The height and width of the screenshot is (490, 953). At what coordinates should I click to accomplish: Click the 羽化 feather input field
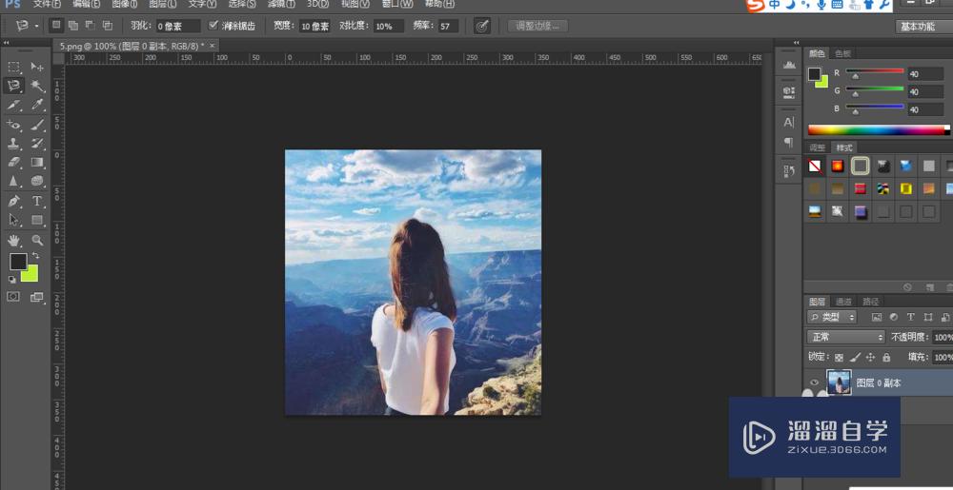[178, 26]
